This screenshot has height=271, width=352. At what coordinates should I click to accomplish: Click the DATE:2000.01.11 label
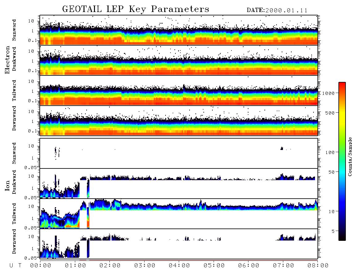click(277, 10)
